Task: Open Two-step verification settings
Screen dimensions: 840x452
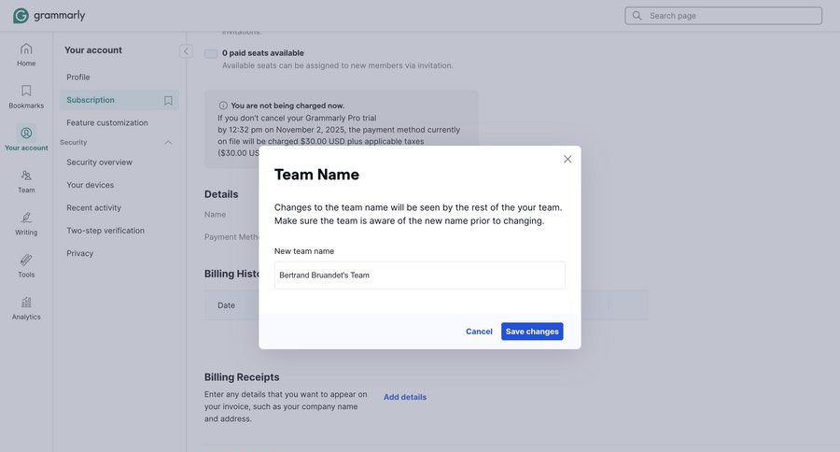Action: [x=105, y=231]
